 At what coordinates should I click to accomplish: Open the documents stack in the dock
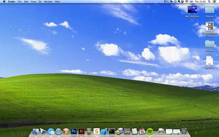tap(169, 132)
